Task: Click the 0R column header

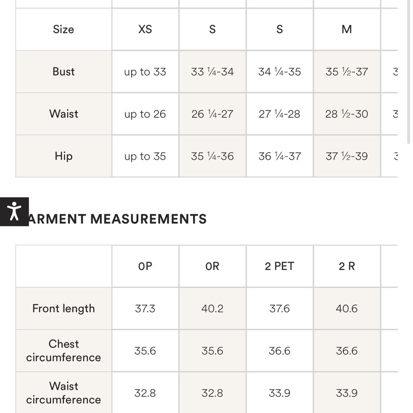Action: [x=212, y=266]
